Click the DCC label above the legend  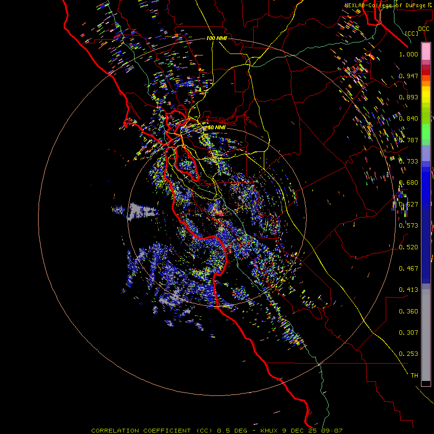pos(424,29)
